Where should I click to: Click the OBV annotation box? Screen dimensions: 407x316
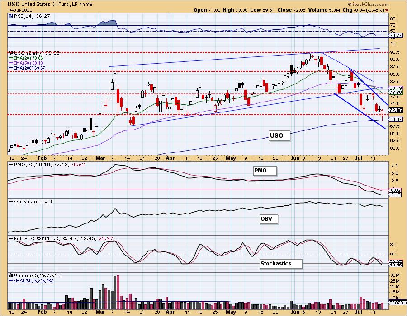coord(269,219)
